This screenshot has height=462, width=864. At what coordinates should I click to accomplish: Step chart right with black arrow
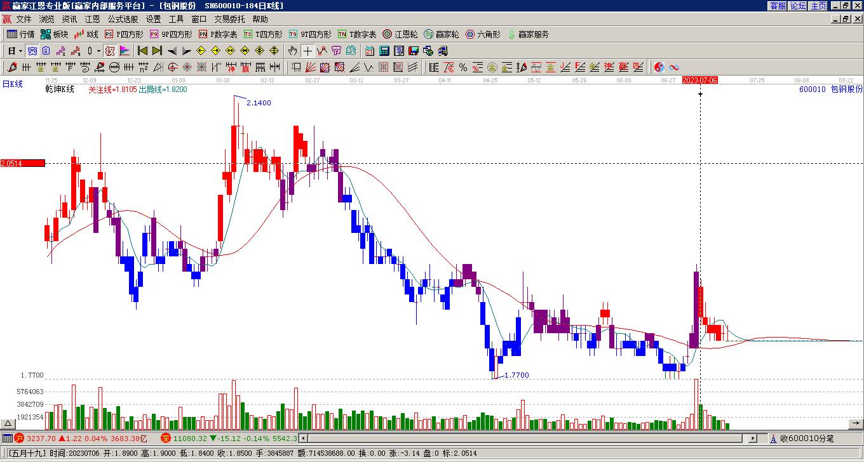pos(186,51)
